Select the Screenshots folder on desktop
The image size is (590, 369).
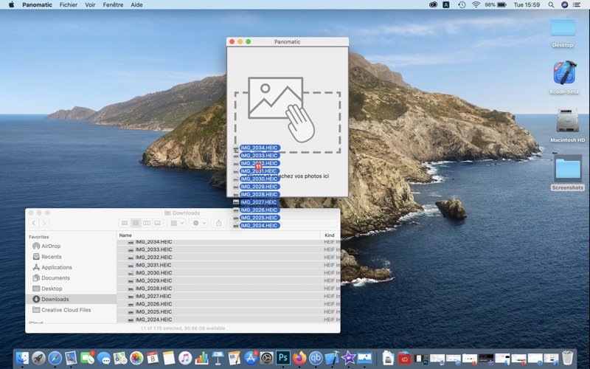[x=567, y=173]
